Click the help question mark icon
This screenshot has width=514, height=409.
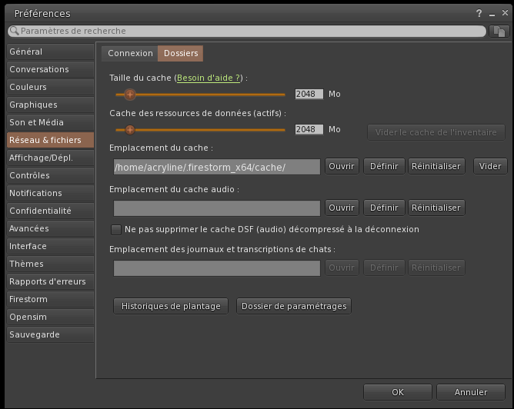coord(479,13)
